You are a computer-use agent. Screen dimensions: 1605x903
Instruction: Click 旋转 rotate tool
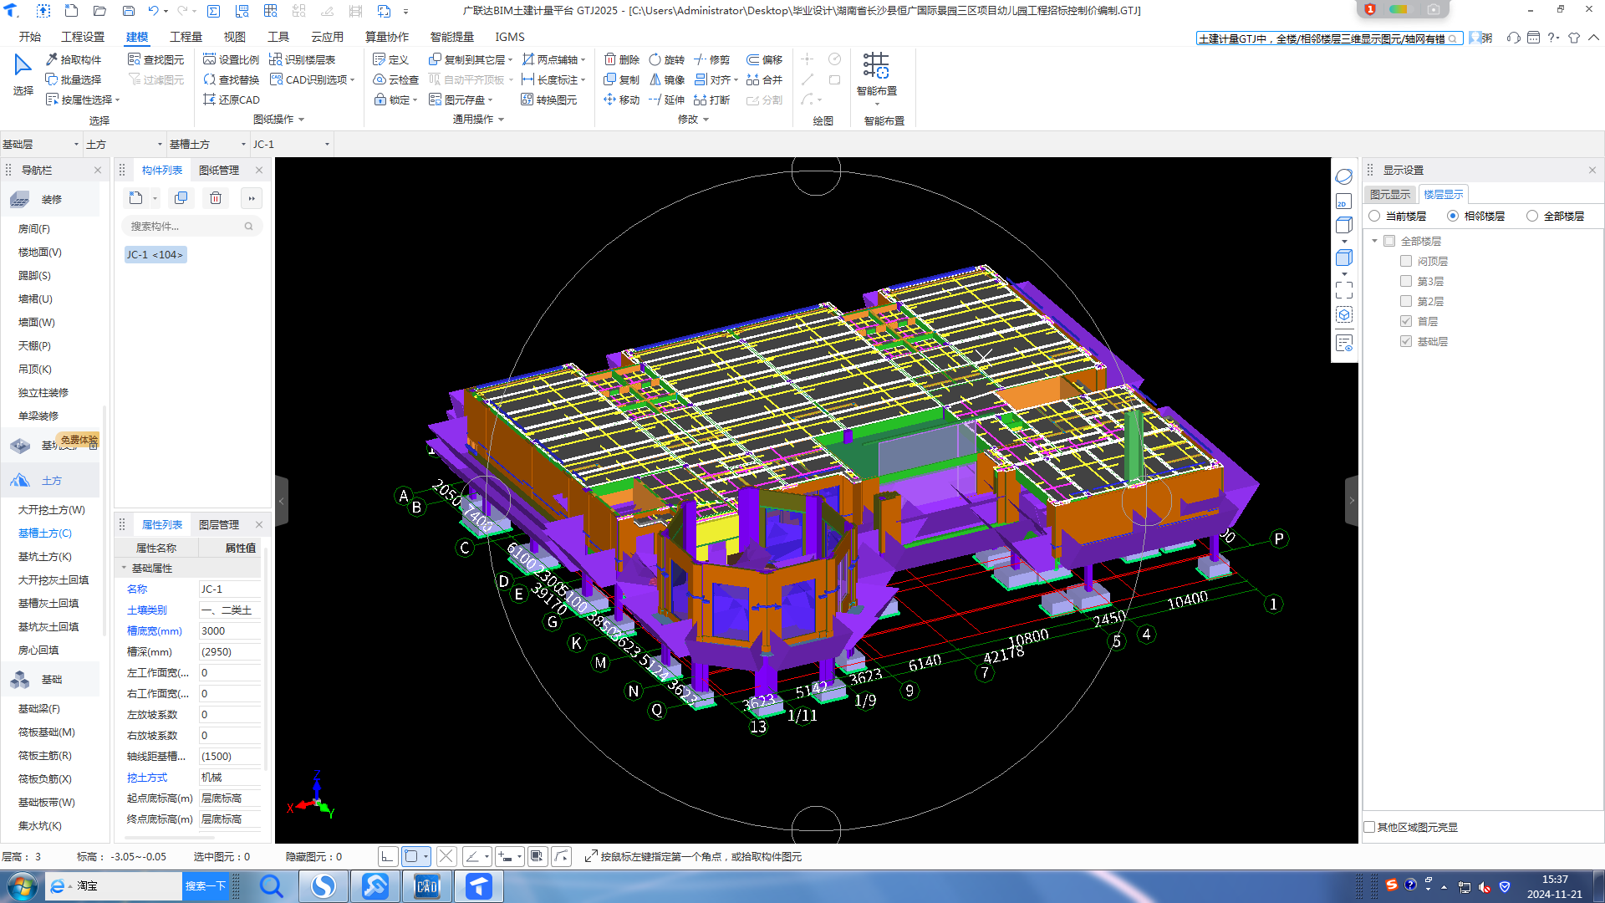pyautogui.click(x=667, y=59)
